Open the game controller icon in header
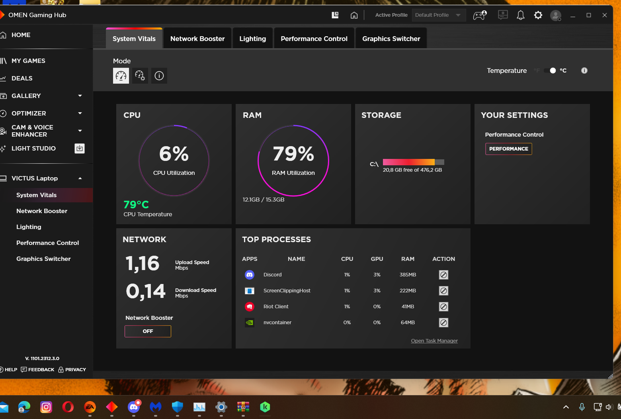 (x=480, y=15)
